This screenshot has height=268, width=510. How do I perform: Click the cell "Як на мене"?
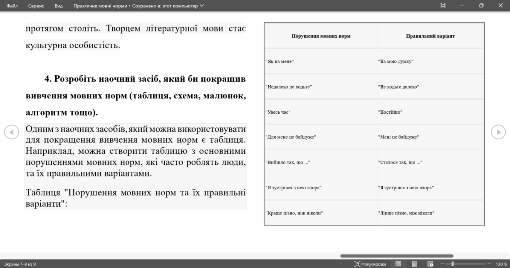click(321, 61)
